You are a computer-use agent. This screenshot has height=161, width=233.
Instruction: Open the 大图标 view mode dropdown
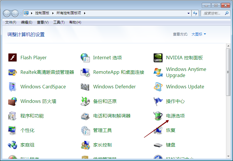(x=199, y=34)
